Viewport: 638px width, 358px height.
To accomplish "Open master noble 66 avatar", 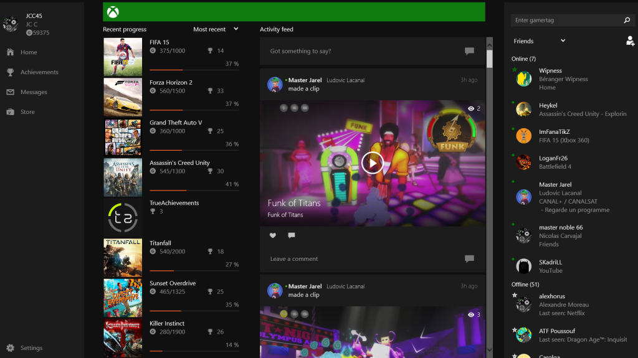I will pos(523,235).
